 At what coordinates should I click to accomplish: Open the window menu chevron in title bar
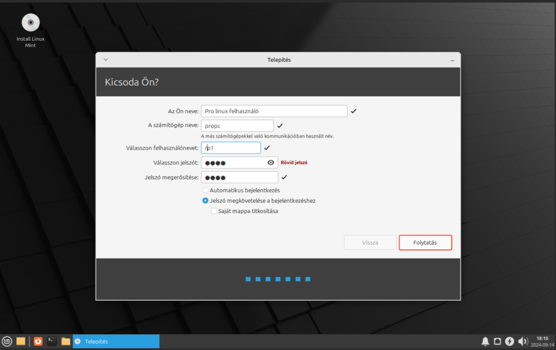[106, 60]
